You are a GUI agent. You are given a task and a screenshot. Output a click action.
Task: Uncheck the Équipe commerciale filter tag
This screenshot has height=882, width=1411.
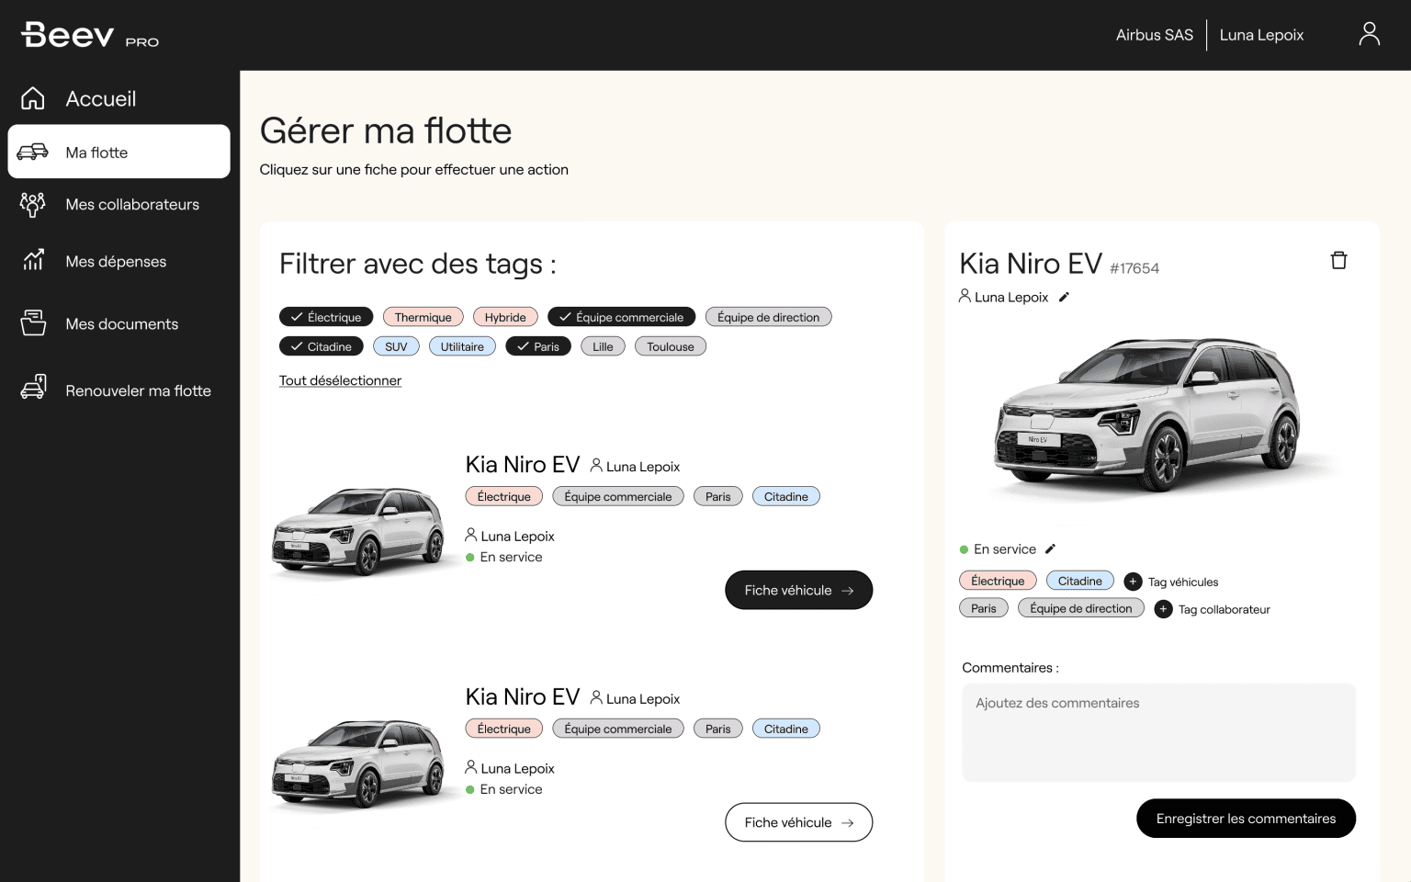click(621, 317)
